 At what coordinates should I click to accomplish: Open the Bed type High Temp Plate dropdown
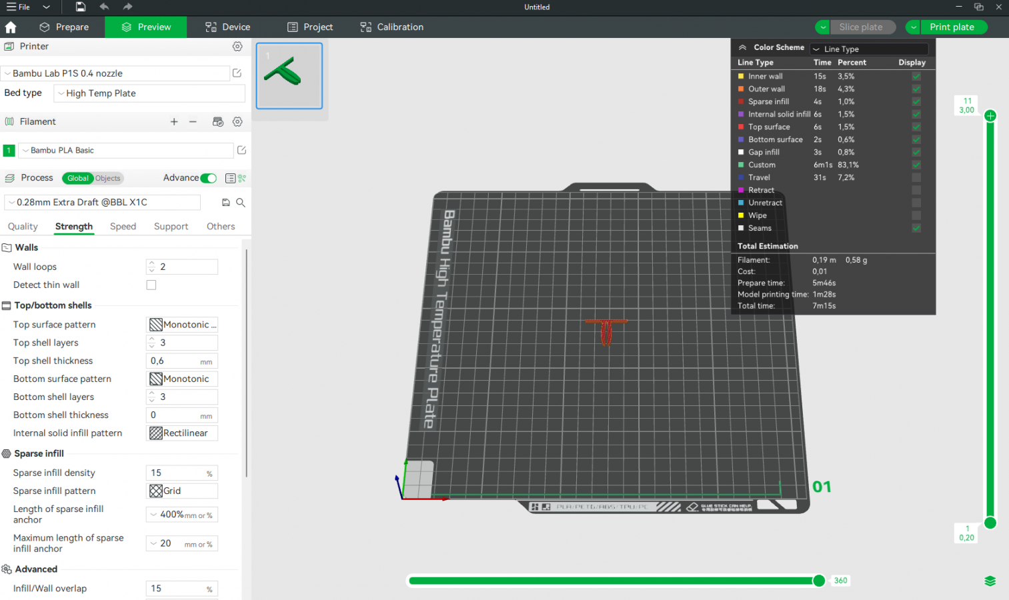pyautogui.click(x=149, y=93)
